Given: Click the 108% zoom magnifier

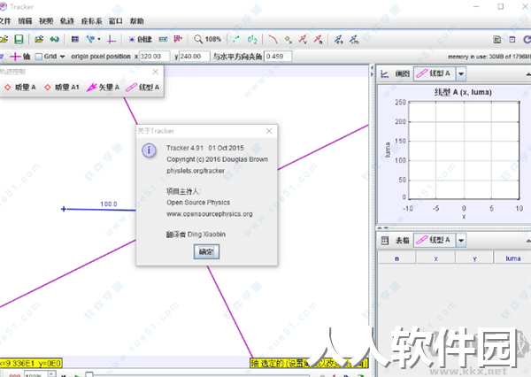Looking at the screenshot, I should pyautogui.click(x=207, y=39).
